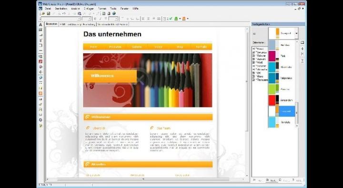Click the globe preview icon in toolbar
Image resolution: width=343 pixels, height=188 pixels.
[x=114, y=13]
